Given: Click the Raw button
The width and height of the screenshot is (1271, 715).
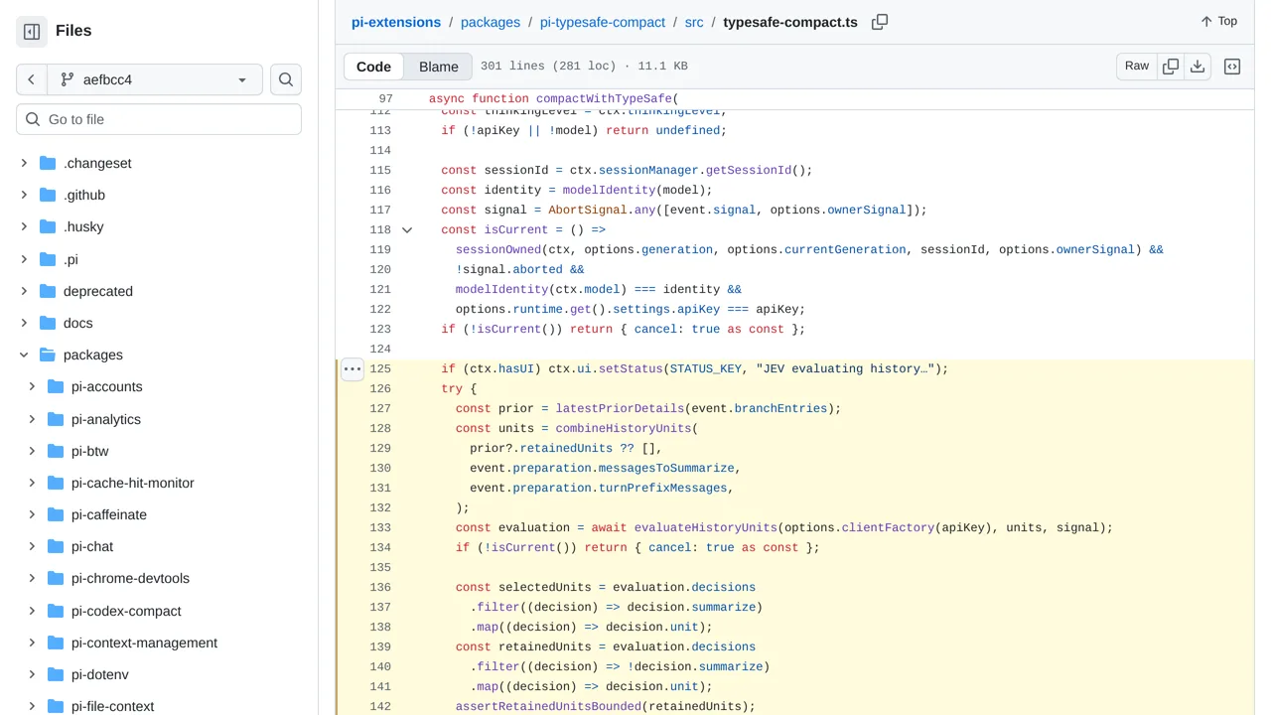Looking at the screenshot, I should click(x=1137, y=67).
